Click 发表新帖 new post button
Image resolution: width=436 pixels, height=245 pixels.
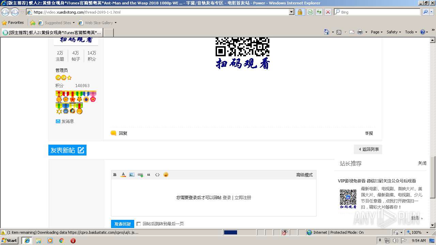67,150
